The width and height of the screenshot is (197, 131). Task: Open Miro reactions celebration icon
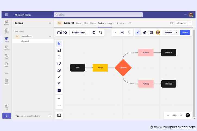[x=145, y=33]
